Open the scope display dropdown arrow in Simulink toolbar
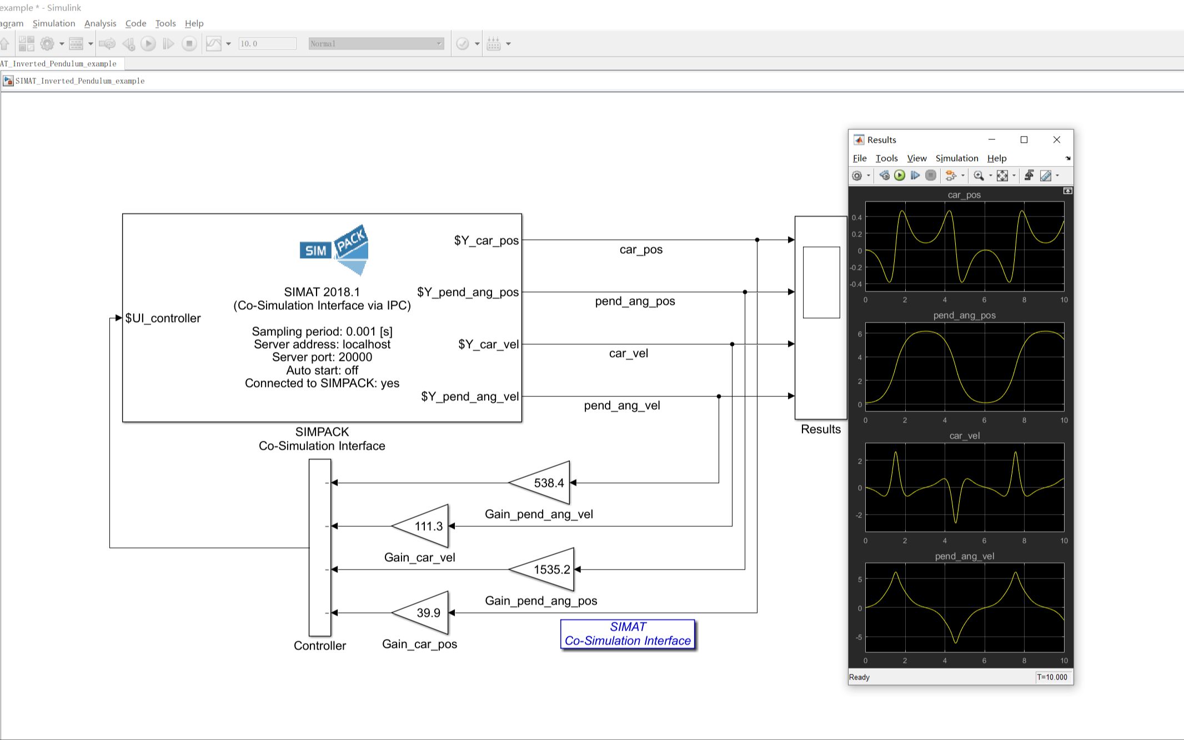This screenshot has width=1184, height=740. 227,44
